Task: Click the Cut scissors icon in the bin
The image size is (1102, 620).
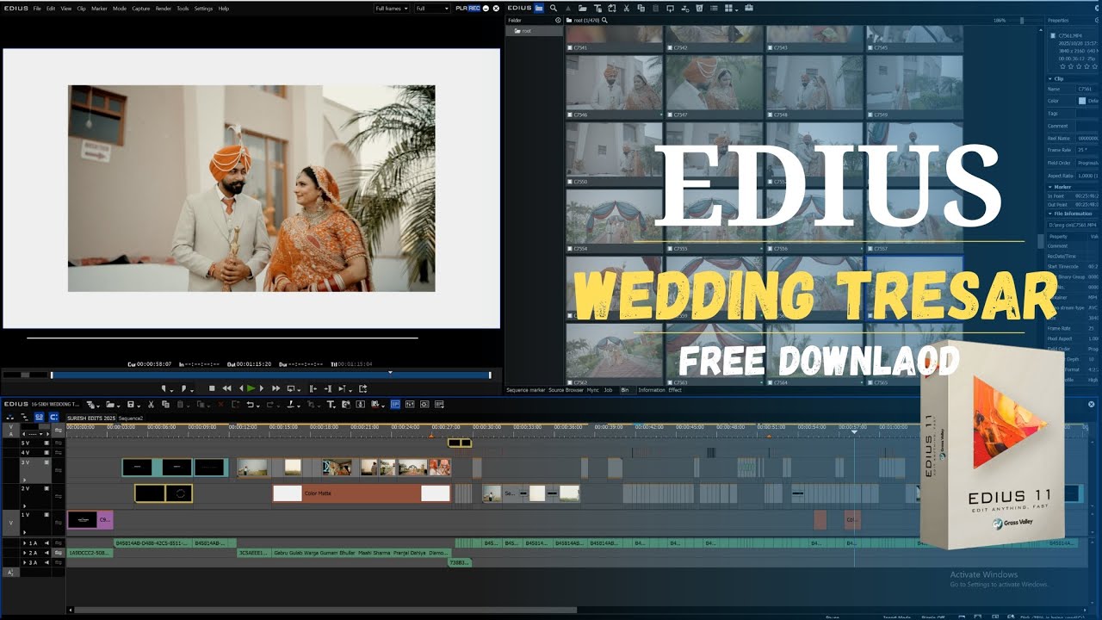Action: click(x=627, y=8)
